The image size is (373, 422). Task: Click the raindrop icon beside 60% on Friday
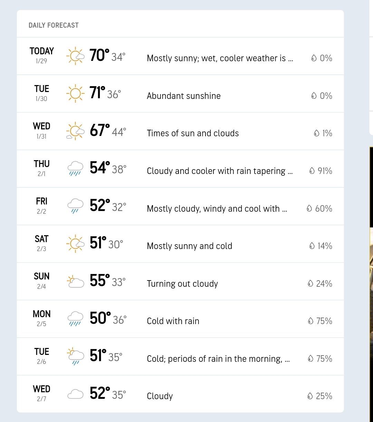309,208
